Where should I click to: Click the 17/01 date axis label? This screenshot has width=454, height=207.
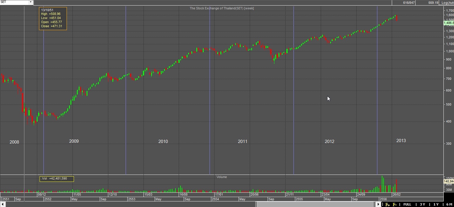pyautogui.click(x=219, y=194)
